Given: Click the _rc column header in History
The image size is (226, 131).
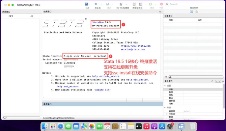Looking at the screenshot, I should point(31,16).
